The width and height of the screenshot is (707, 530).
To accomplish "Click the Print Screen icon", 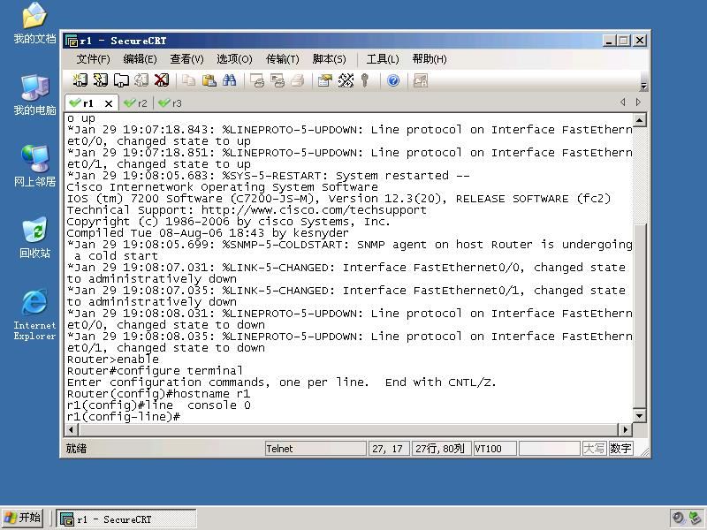I will point(257,80).
